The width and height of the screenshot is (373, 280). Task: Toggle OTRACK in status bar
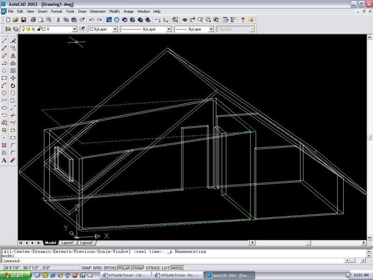point(153,268)
